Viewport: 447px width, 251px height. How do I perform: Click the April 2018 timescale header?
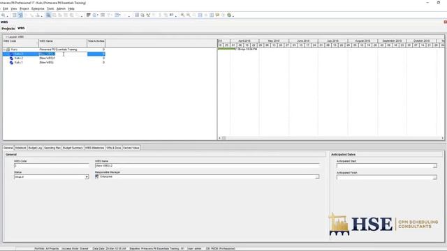tap(244, 41)
